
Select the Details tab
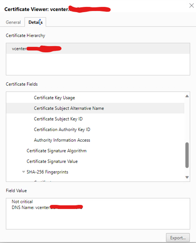pyautogui.click(x=35, y=22)
